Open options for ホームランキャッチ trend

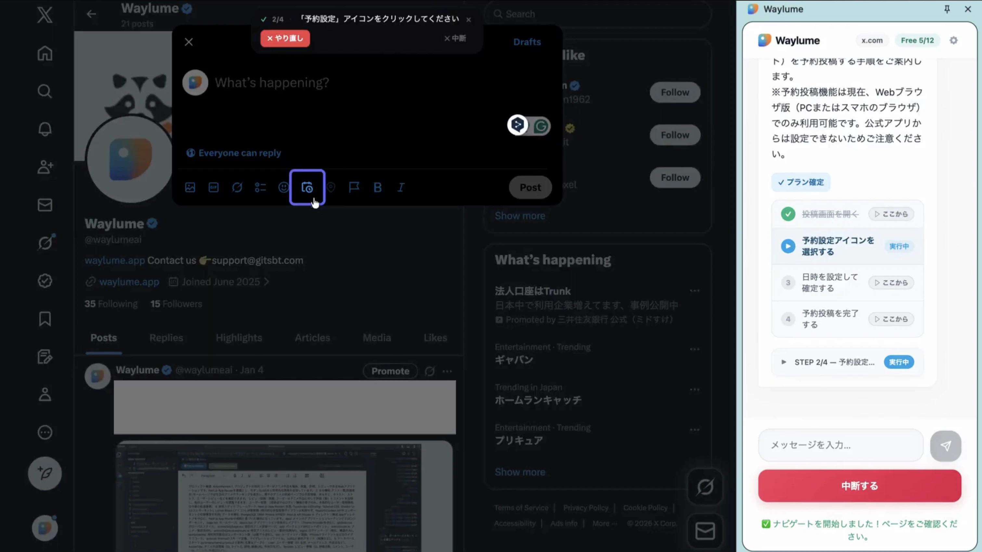coord(694,390)
